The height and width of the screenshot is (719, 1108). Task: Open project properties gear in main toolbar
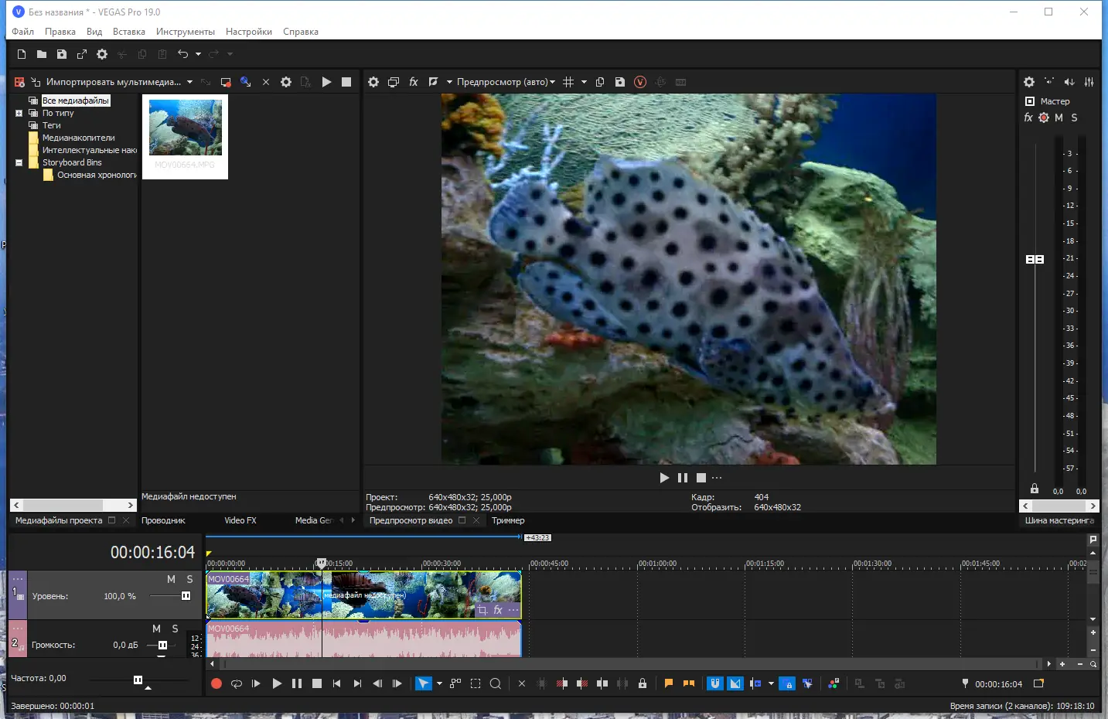click(102, 54)
